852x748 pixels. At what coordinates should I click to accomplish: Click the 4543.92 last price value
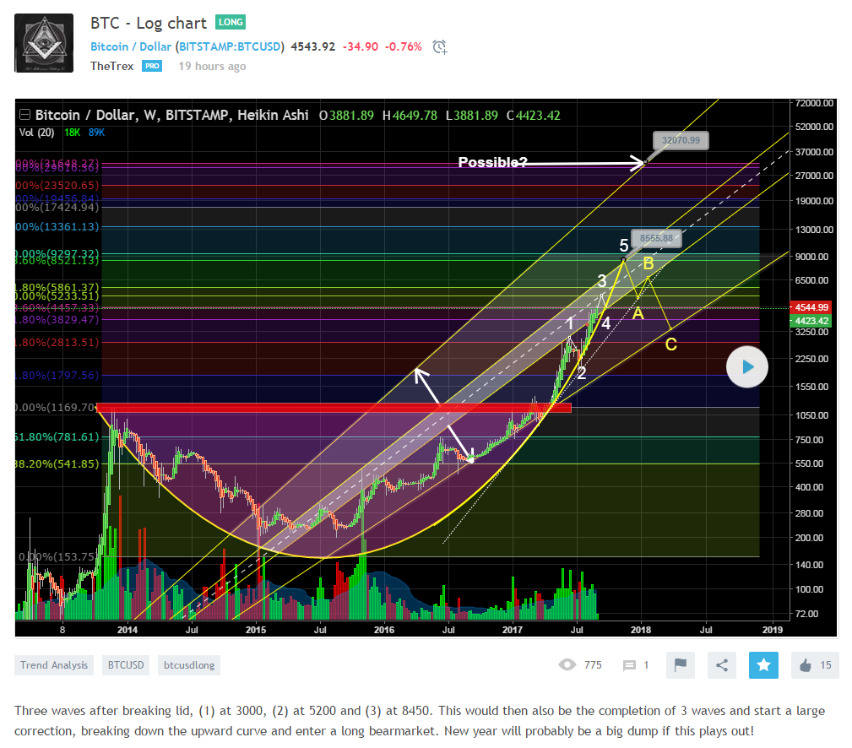[x=313, y=46]
